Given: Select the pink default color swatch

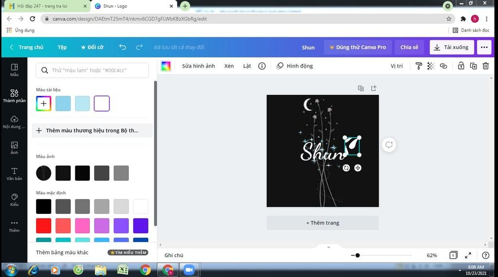Looking at the screenshot, I should 82,225.
